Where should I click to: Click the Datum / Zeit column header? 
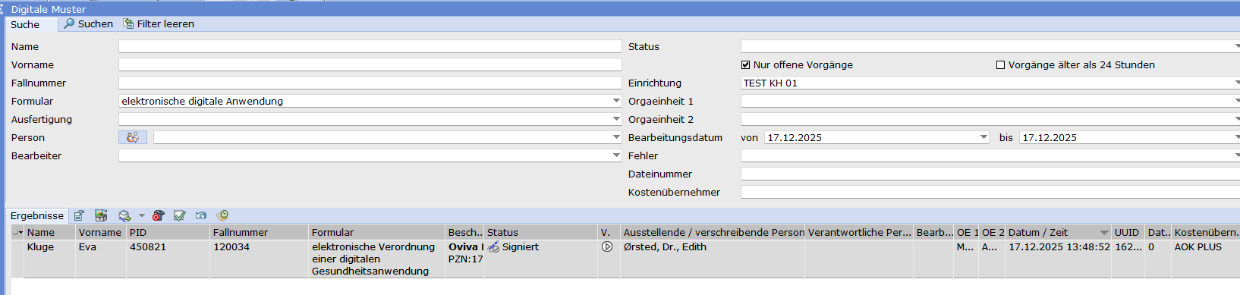(x=1058, y=233)
